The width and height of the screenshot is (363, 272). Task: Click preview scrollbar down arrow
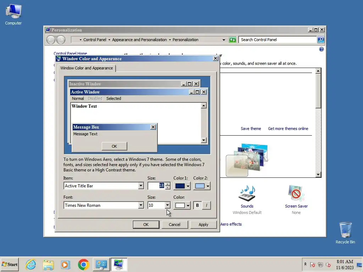204,140
